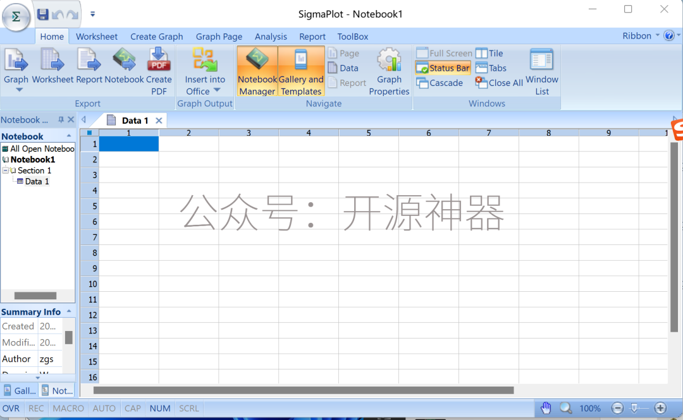Navigate to Data view

pos(343,68)
